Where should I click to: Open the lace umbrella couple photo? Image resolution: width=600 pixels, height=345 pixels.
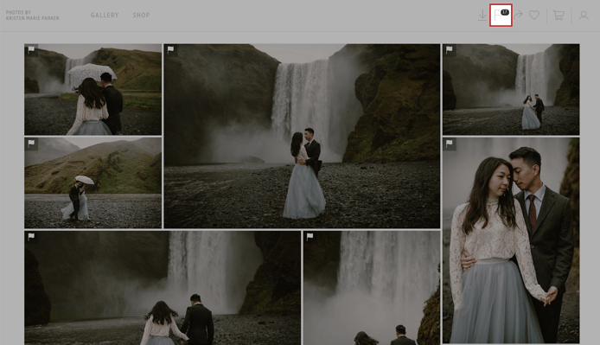coord(93,90)
